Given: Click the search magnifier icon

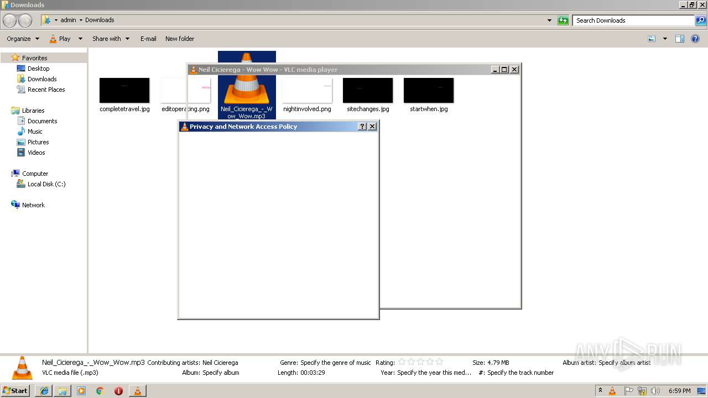Looking at the screenshot, I should coord(701,20).
